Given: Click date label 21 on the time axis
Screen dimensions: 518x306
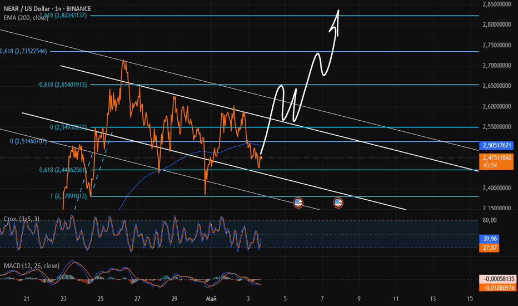Looking at the screenshot, I should [x=27, y=299].
